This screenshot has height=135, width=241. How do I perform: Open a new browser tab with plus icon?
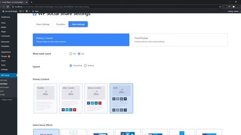(31, 2)
